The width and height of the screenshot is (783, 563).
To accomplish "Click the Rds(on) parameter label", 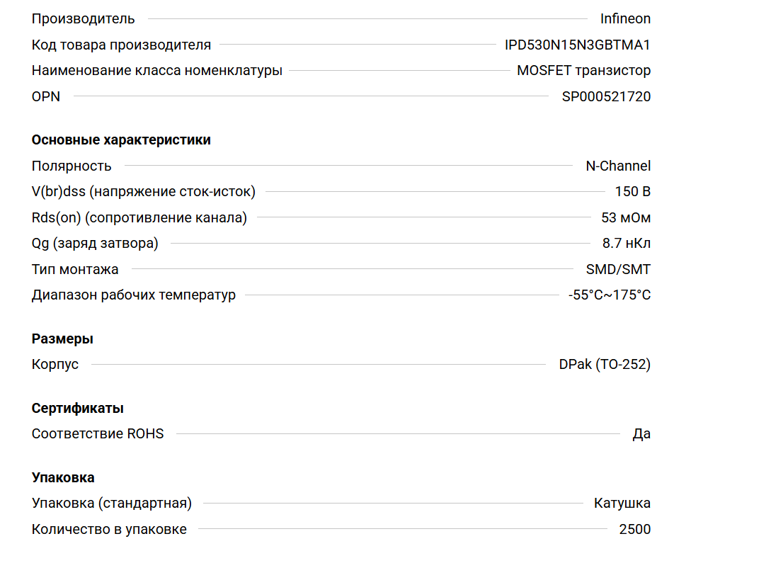I will coord(139,218).
